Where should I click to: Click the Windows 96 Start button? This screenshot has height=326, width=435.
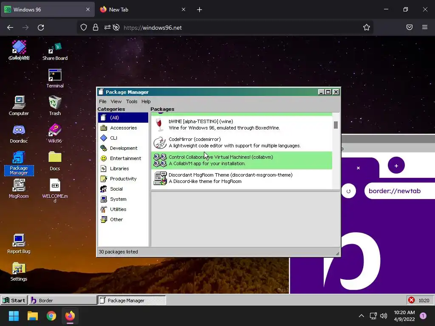[14, 300]
